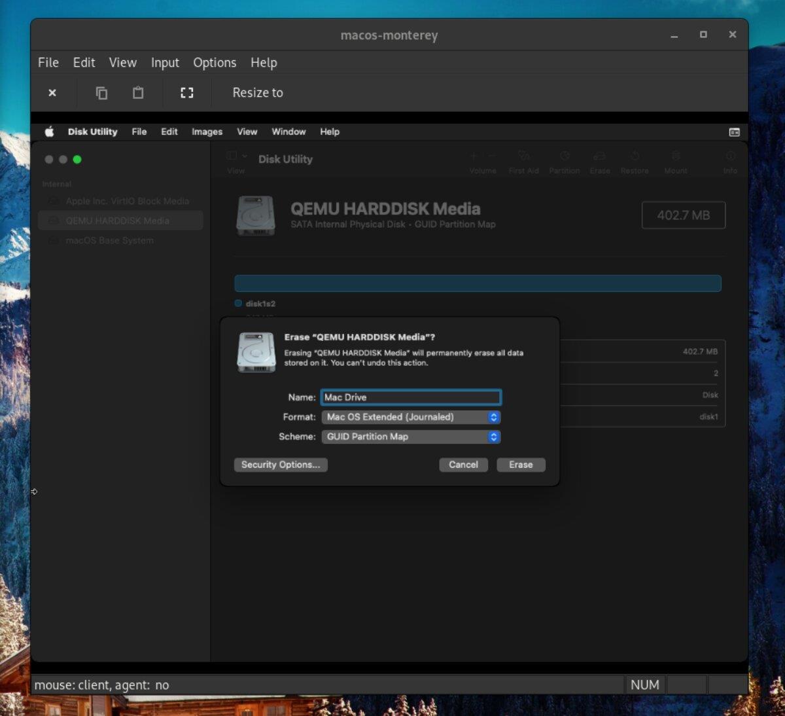Click the blue disk partition usage bar
Viewport: 785px width, 716px height.
[x=478, y=283]
